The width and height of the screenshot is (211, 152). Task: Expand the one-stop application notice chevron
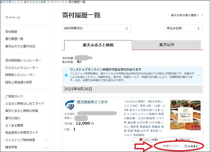point(198,75)
